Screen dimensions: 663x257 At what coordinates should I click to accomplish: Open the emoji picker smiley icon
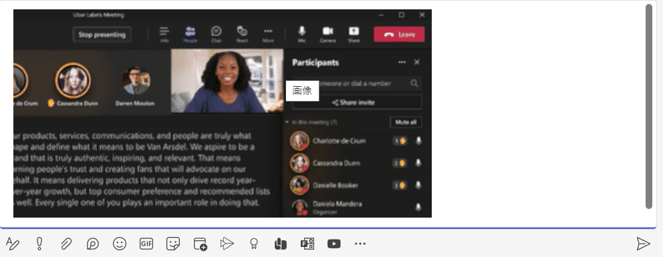[120, 244]
